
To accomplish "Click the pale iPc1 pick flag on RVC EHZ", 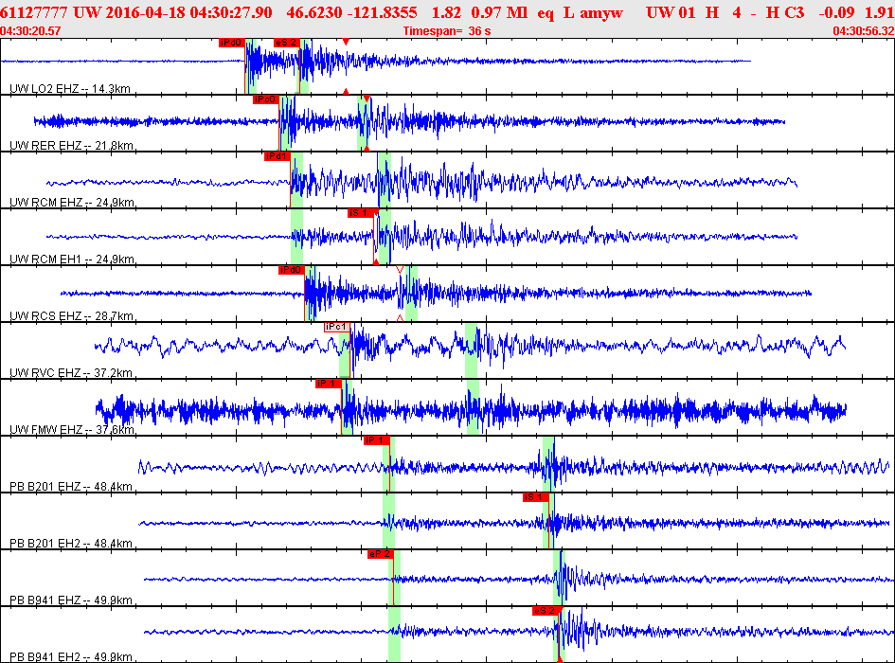I will point(337,327).
